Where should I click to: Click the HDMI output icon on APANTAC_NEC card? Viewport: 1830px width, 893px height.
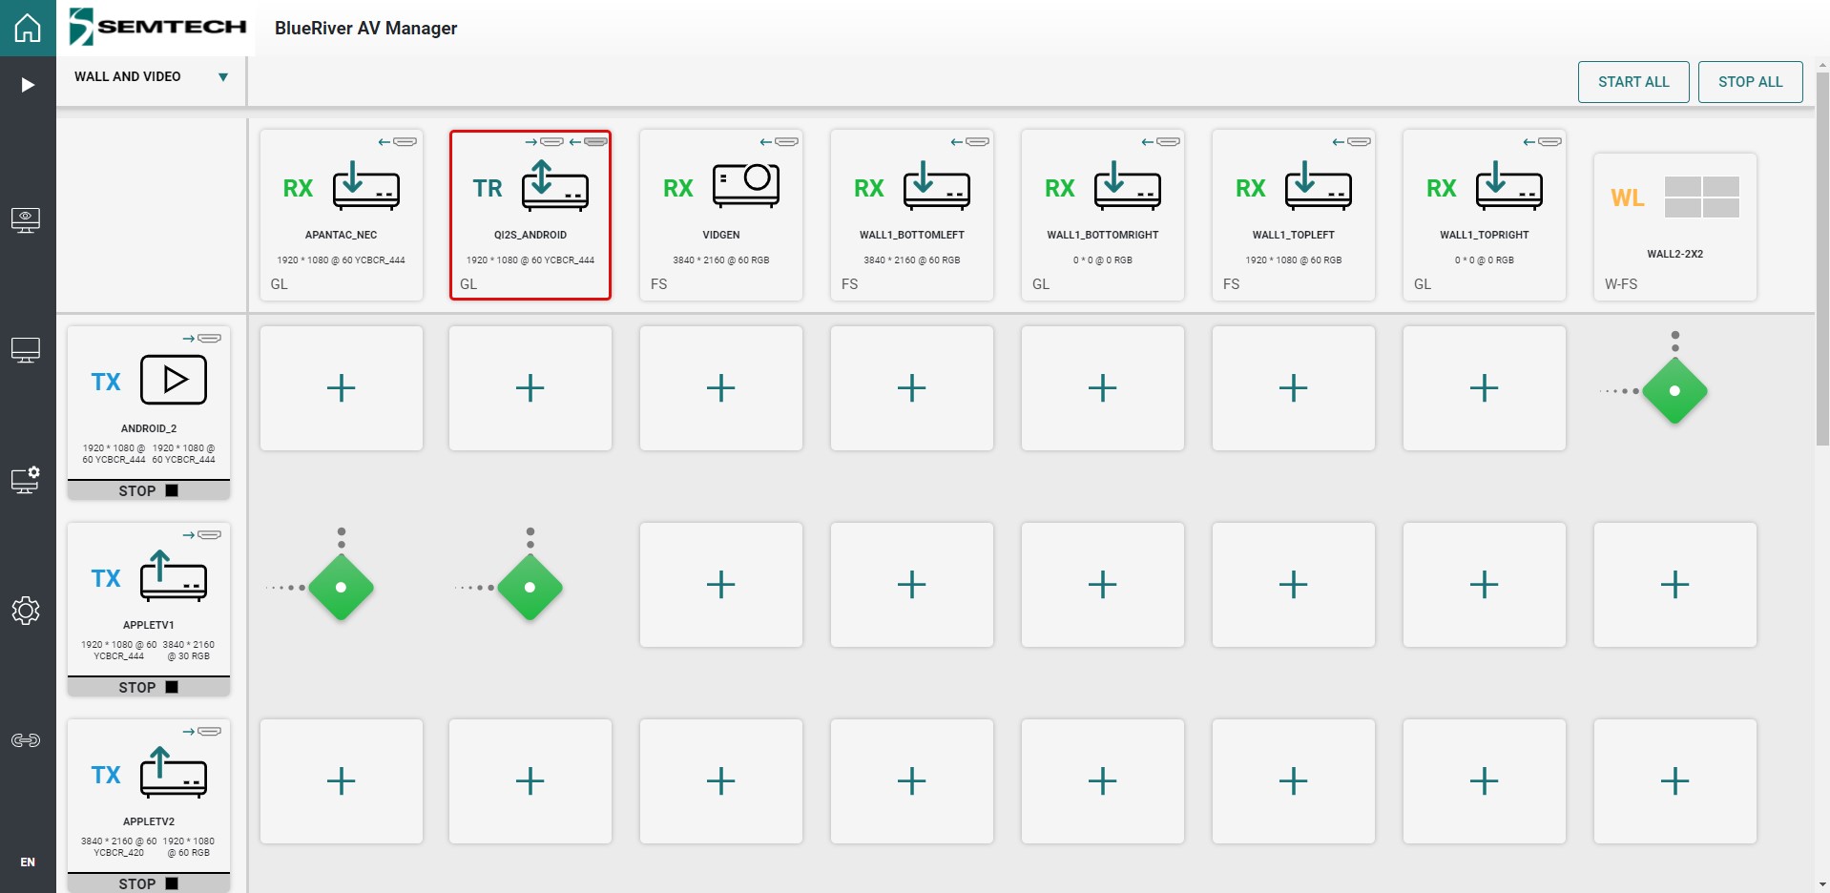[405, 141]
